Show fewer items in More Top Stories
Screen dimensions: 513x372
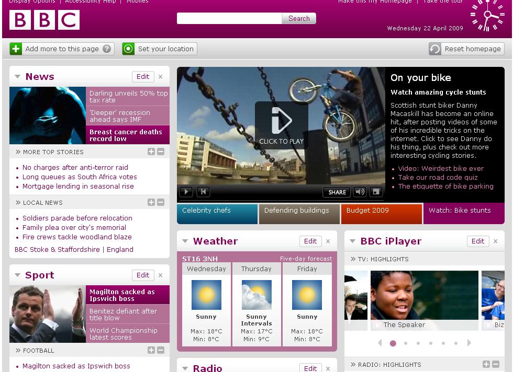point(161,152)
